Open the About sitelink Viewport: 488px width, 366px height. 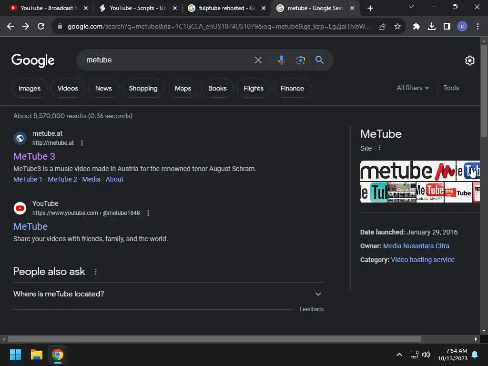pyautogui.click(x=114, y=179)
